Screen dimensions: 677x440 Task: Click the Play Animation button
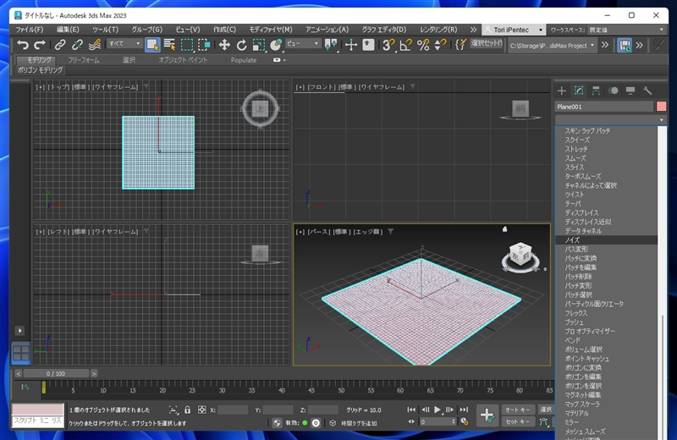(x=438, y=410)
